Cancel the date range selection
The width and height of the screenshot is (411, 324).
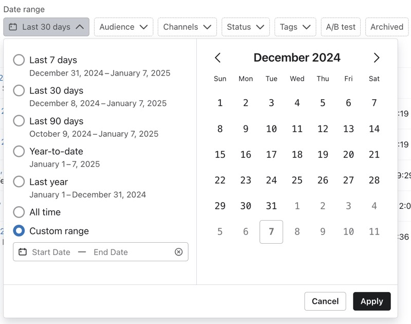(x=325, y=301)
